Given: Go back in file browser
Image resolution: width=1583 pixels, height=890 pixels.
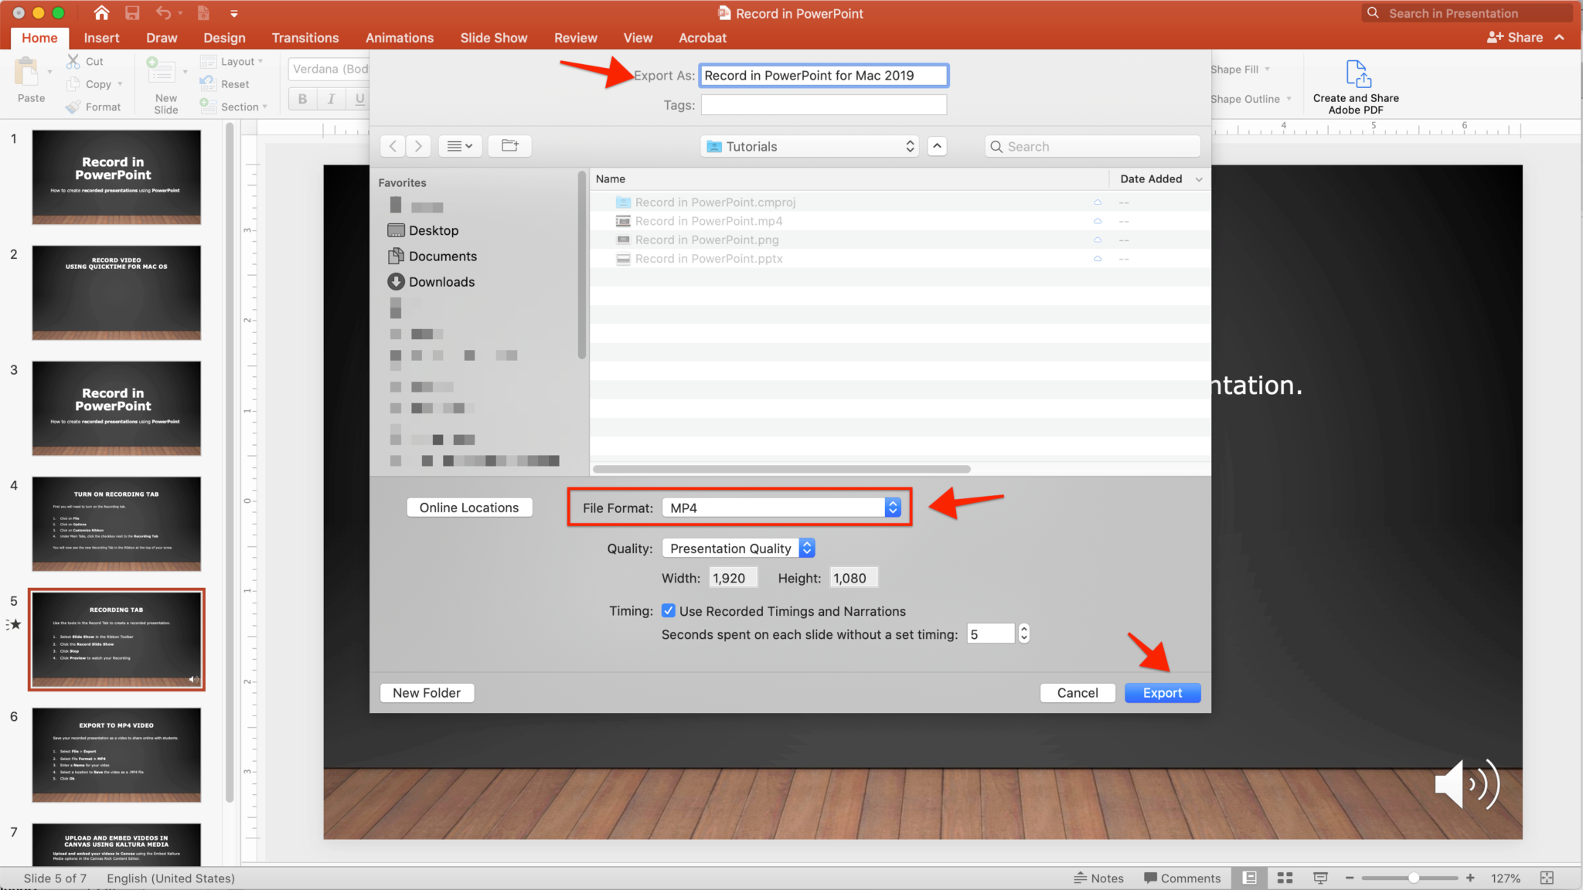Looking at the screenshot, I should click(393, 146).
